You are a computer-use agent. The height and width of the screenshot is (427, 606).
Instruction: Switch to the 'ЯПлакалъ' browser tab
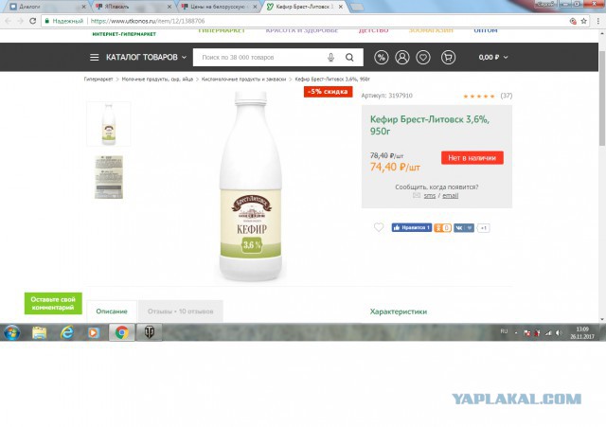point(132,7)
